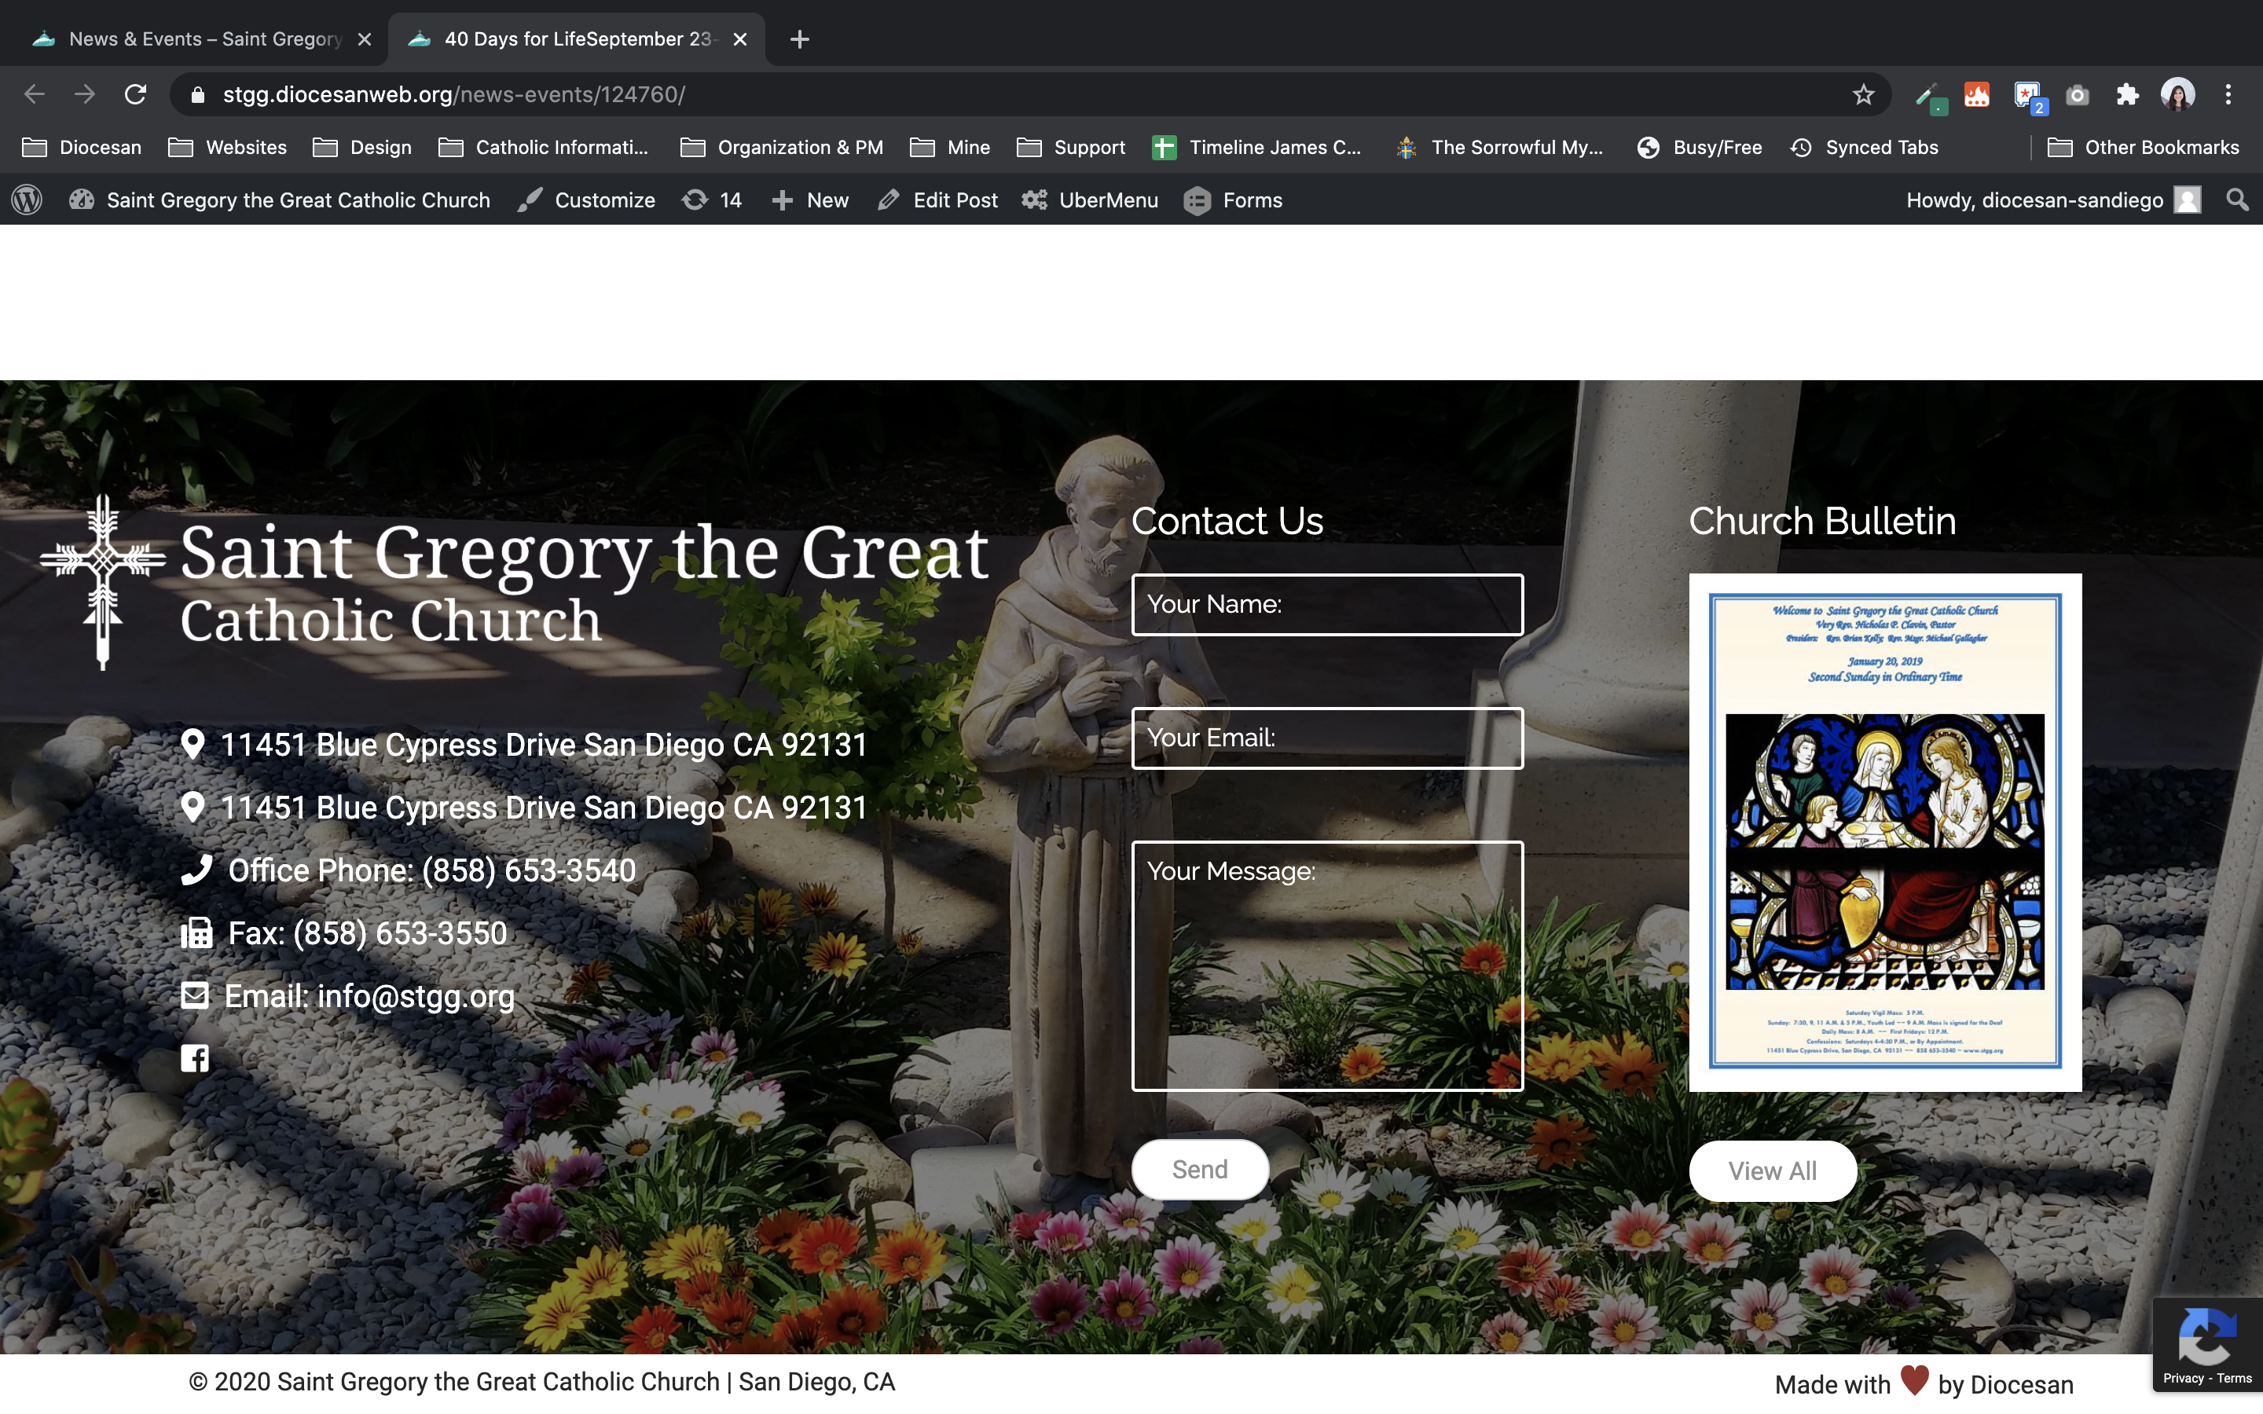Click the Edit Post link

click(x=938, y=200)
